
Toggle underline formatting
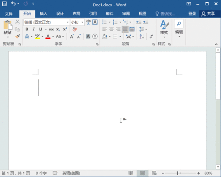[41, 29]
